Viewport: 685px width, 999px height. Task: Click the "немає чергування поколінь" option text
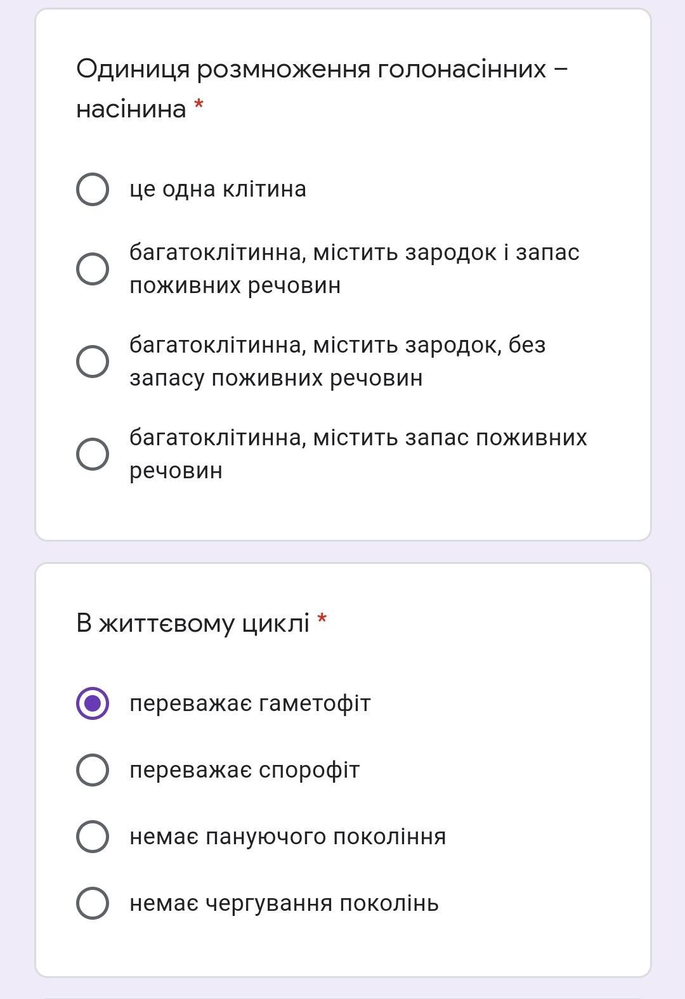[x=284, y=903]
